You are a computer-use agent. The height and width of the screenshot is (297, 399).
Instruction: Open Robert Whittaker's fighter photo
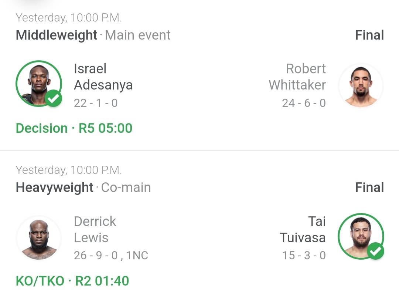point(361,85)
